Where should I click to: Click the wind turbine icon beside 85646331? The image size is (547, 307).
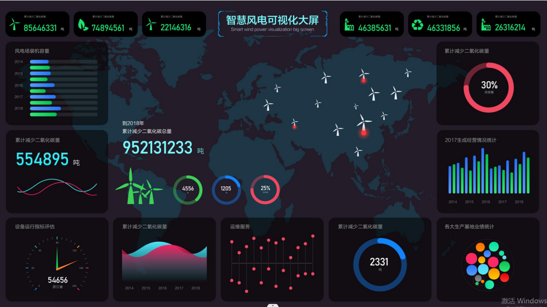(14, 24)
